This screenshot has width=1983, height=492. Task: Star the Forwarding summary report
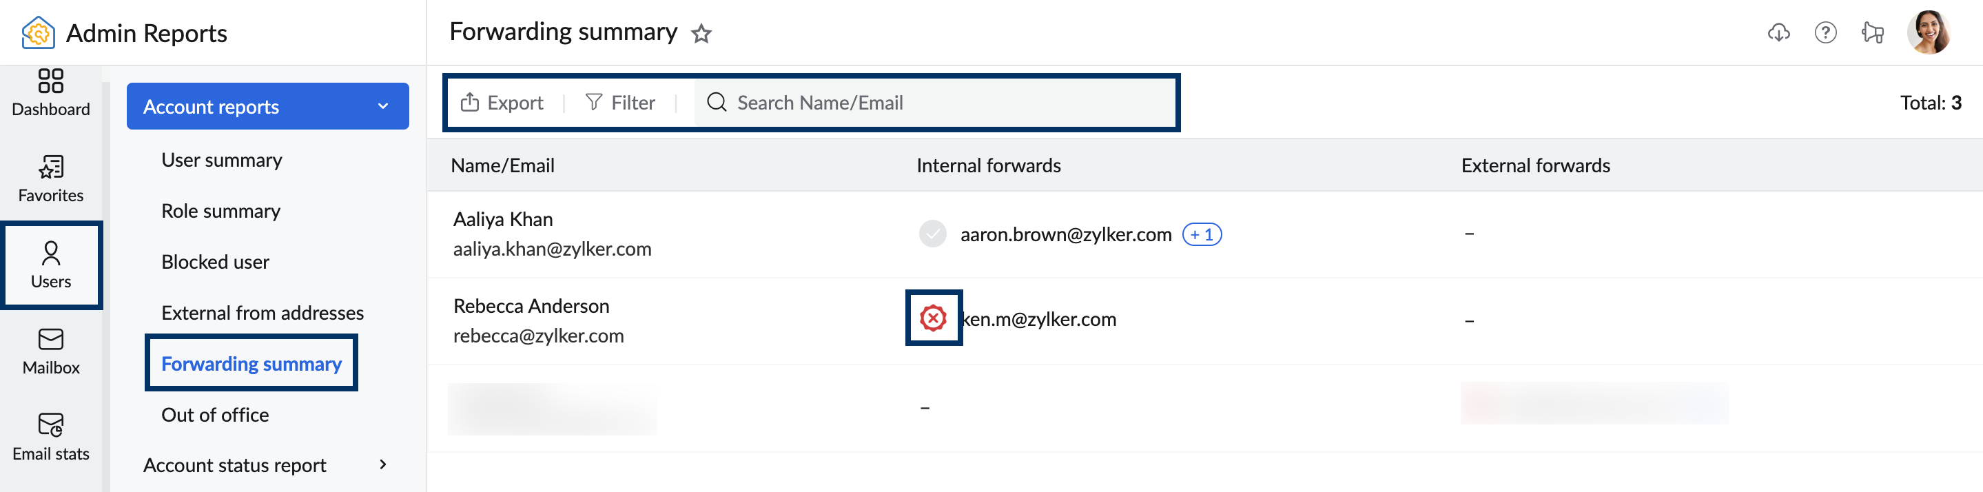coord(701,34)
